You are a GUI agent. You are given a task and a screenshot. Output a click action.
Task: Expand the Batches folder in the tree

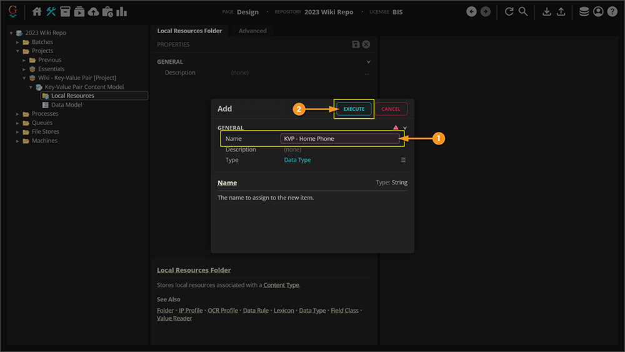click(x=18, y=42)
